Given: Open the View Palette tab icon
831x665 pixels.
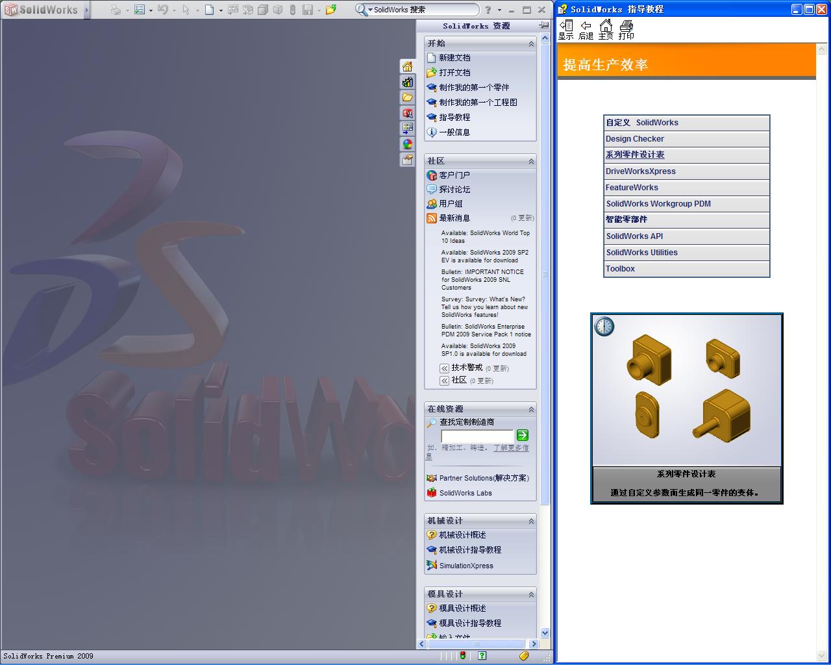Looking at the screenshot, I should click(407, 129).
